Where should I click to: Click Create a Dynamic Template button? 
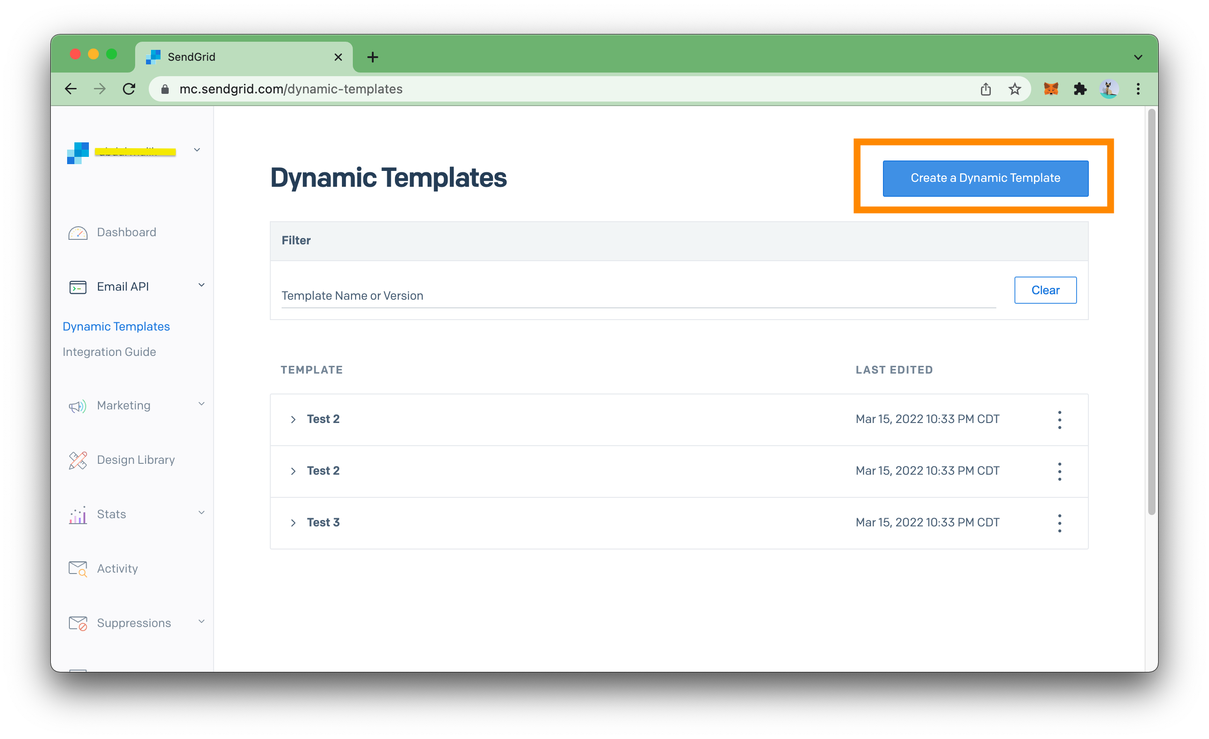click(985, 178)
